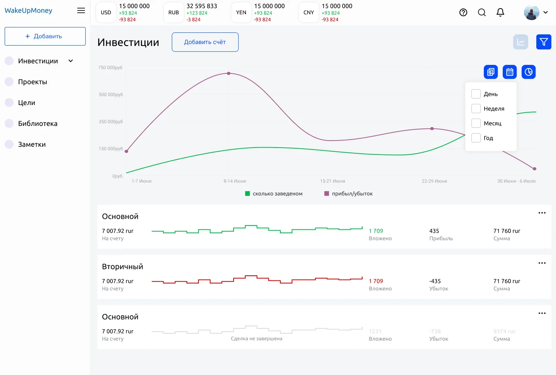
Task: Click the green sparkline of first Основной account
Action: click(x=257, y=229)
